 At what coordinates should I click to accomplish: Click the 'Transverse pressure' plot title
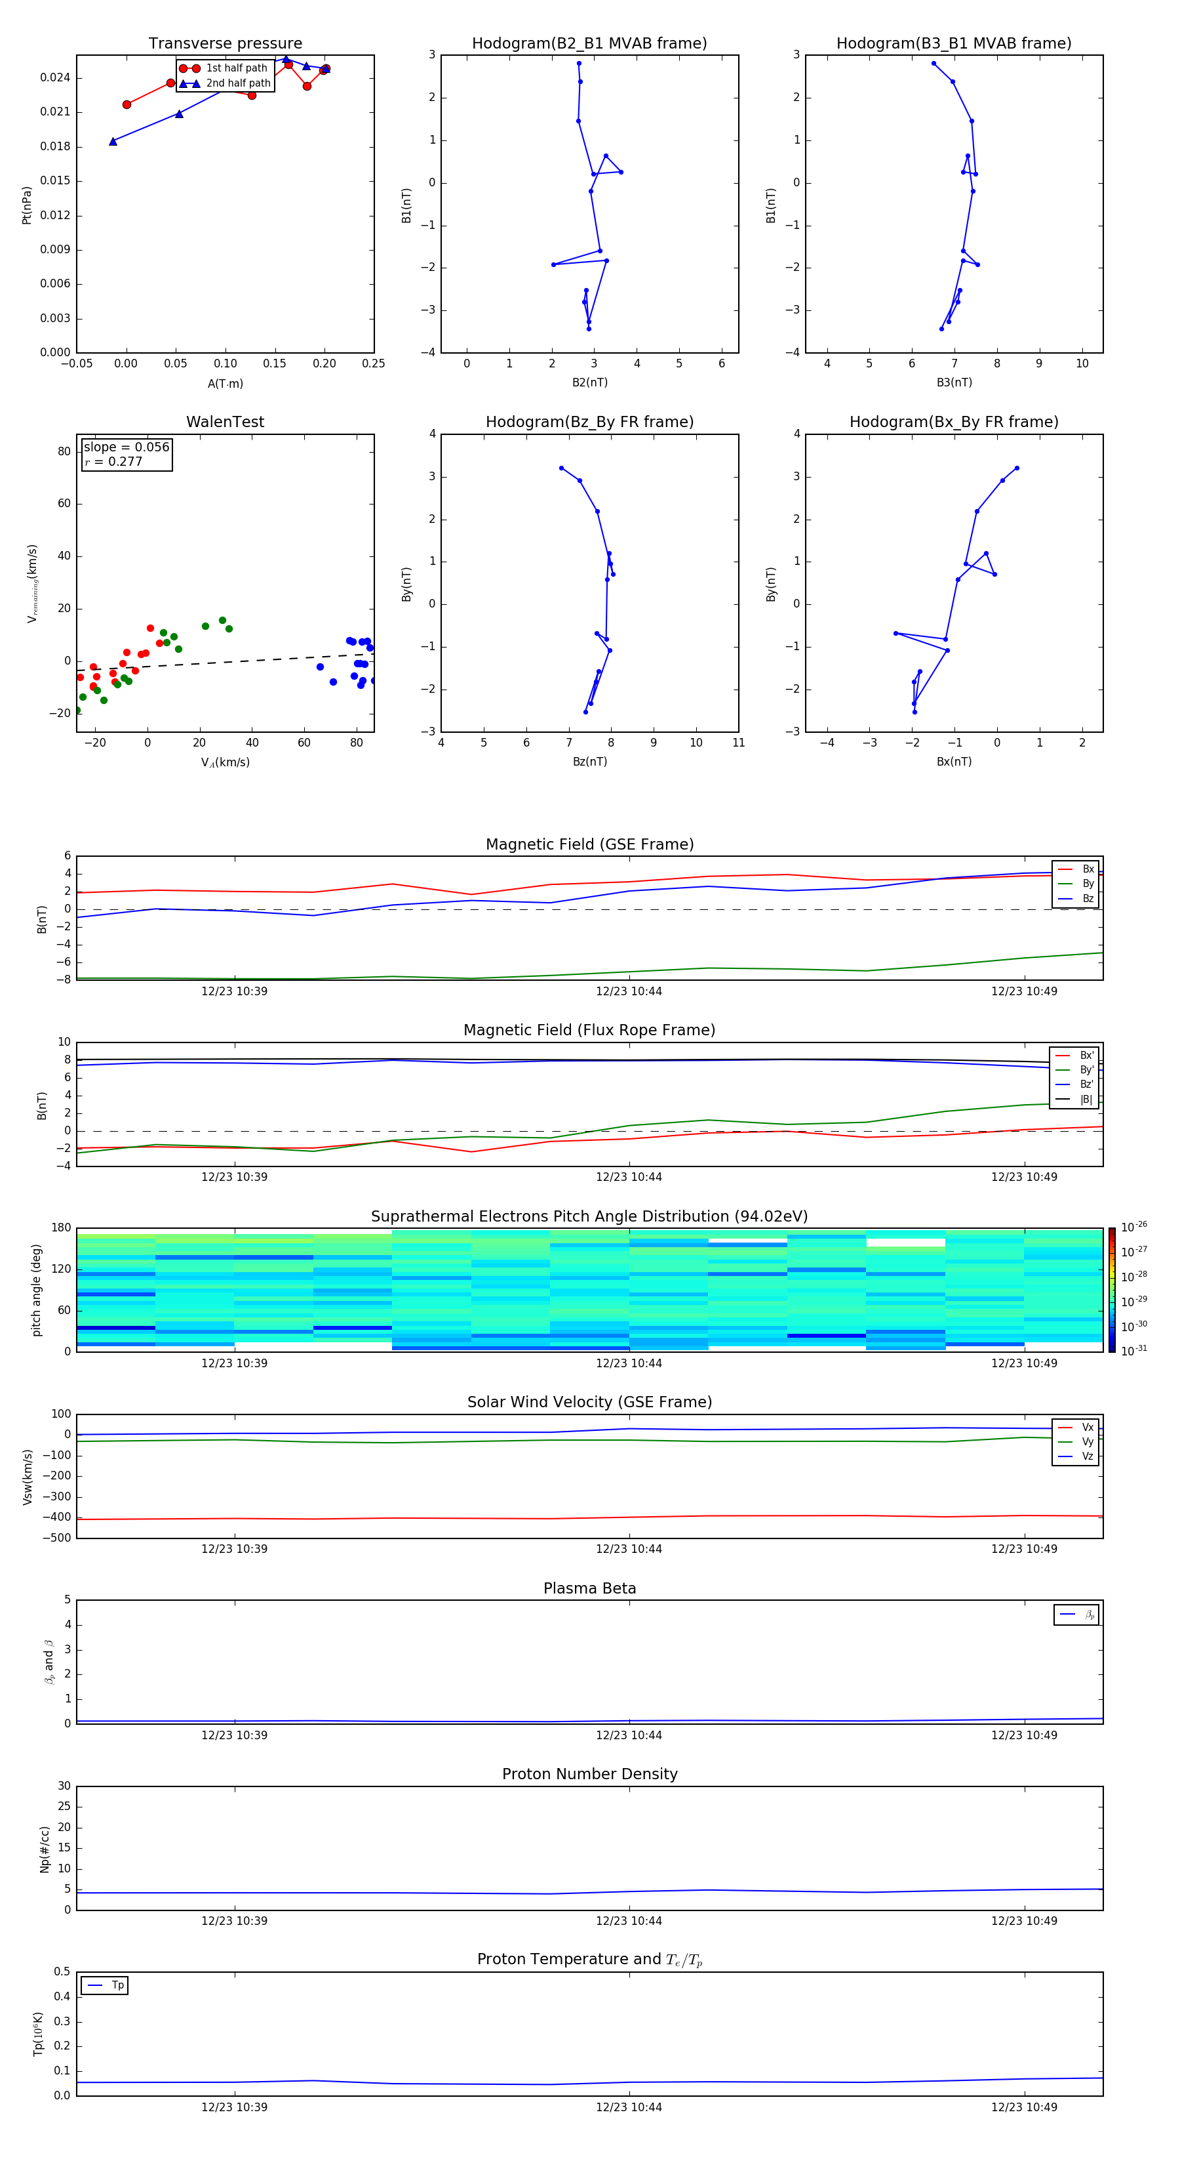pyautogui.click(x=225, y=44)
